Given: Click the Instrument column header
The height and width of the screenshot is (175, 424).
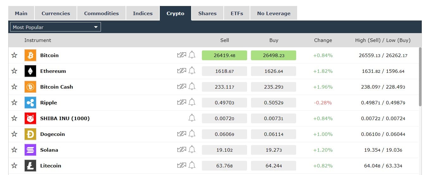Looking at the screenshot, I should [38, 40].
